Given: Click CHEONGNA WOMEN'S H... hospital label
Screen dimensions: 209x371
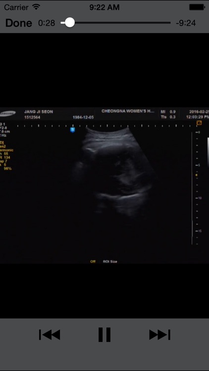Looking at the screenshot, I should tap(128, 111).
